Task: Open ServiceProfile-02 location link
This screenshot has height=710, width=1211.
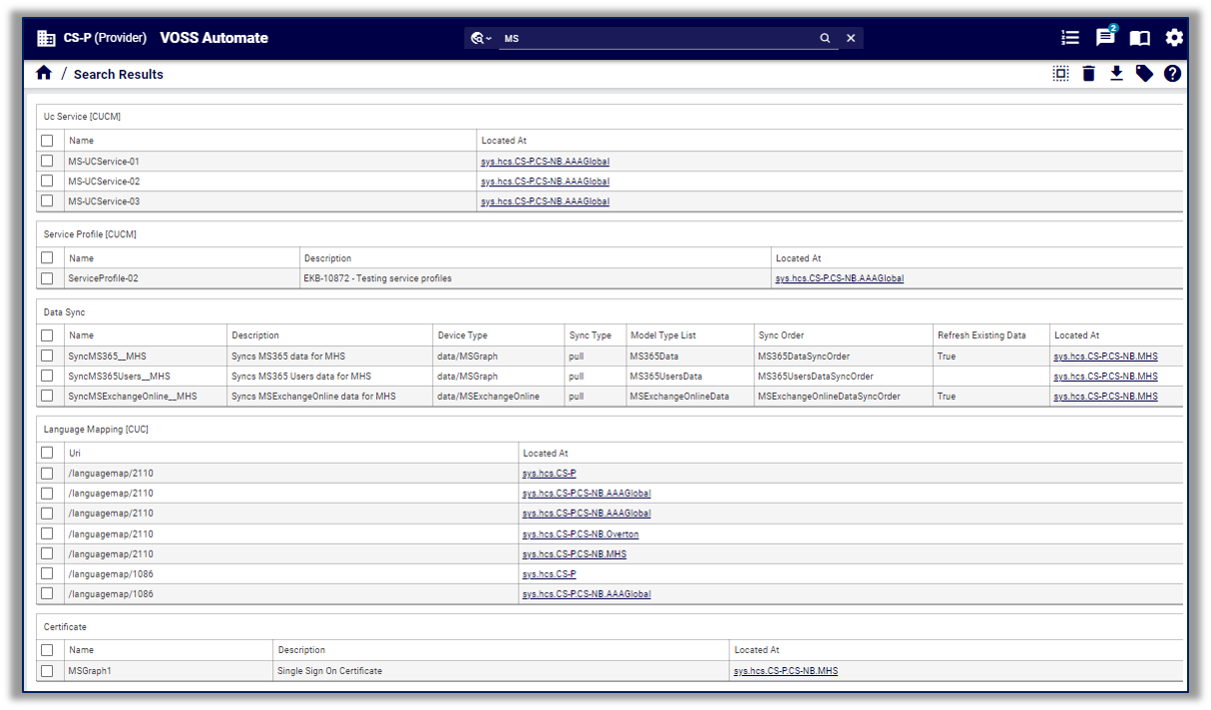Action: [839, 279]
